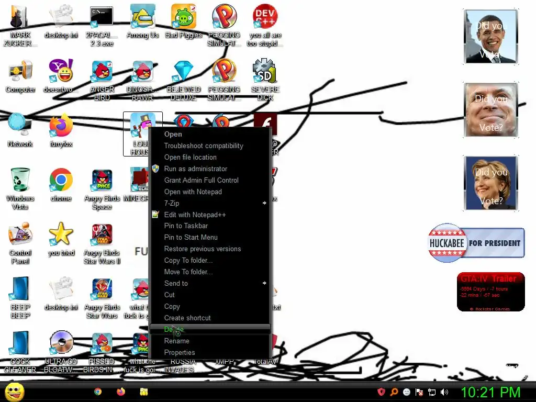
Task: Open the Network desktop icon
Action: coord(20,130)
